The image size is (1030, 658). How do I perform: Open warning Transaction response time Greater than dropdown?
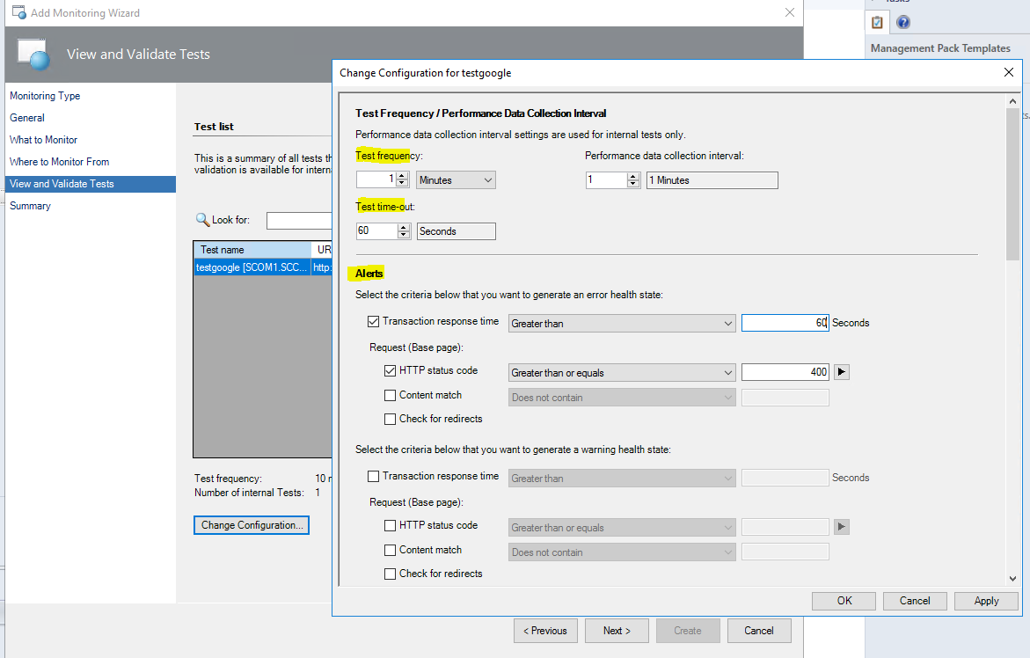tap(622, 478)
